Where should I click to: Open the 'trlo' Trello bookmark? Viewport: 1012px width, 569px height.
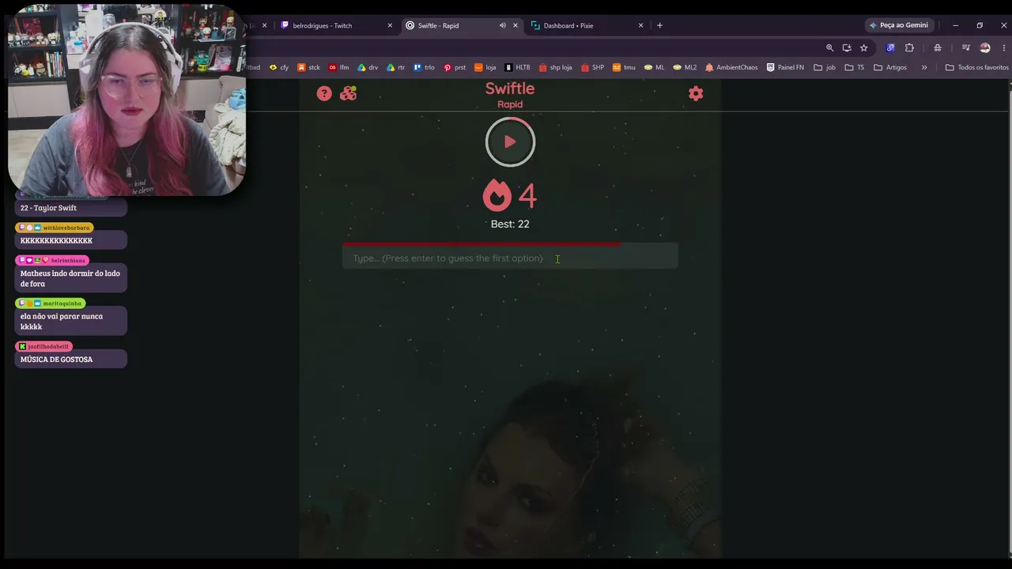click(424, 67)
